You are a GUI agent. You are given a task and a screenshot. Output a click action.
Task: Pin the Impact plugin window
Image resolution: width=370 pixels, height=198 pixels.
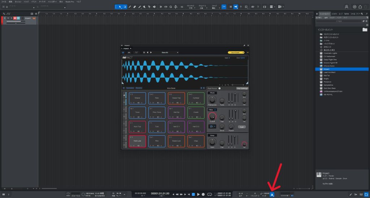click(x=244, y=46)
